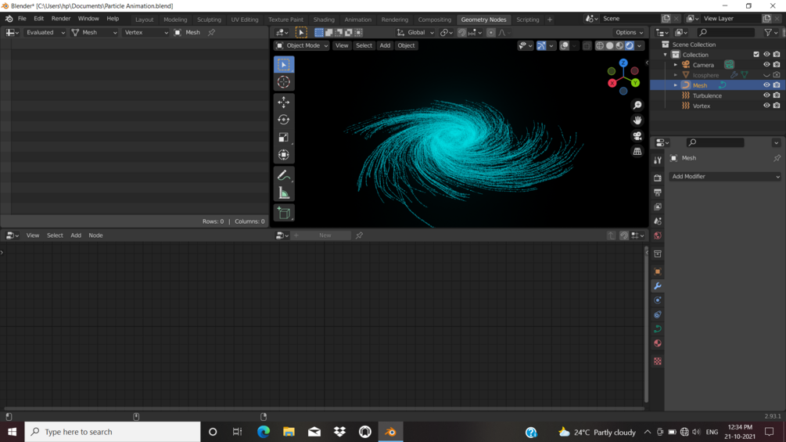
Task: Open the Tool properties tab
Action: 658,160
